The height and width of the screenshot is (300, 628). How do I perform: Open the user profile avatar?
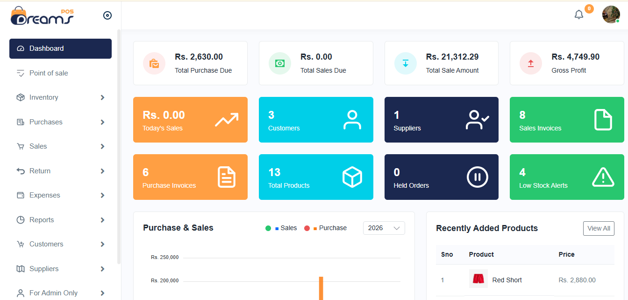pyautogui.click(x=611, y=14)
